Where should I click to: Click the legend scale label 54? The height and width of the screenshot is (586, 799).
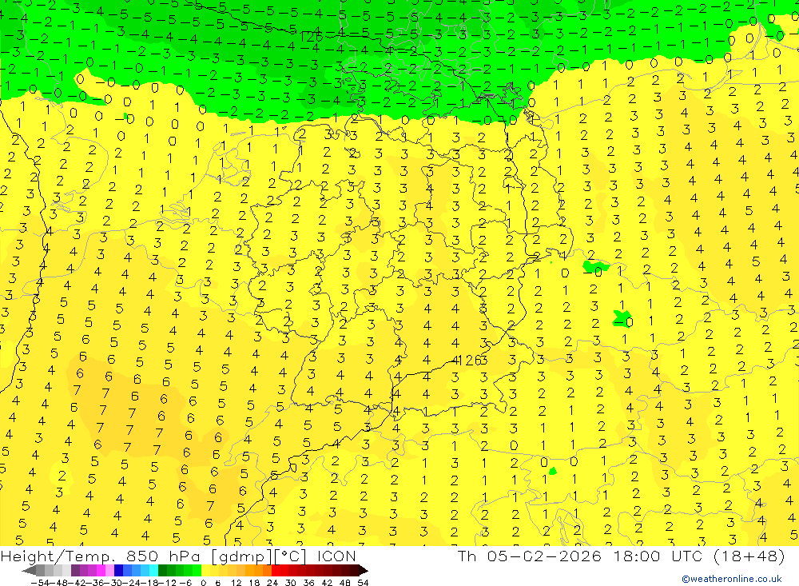363,583
